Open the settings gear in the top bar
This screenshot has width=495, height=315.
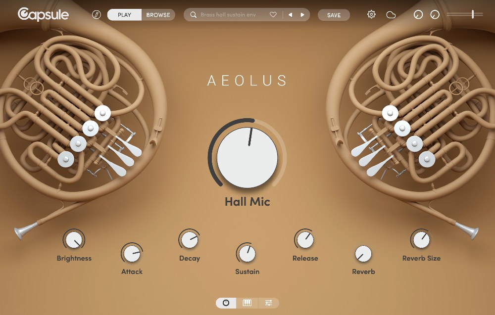(371, 15)
